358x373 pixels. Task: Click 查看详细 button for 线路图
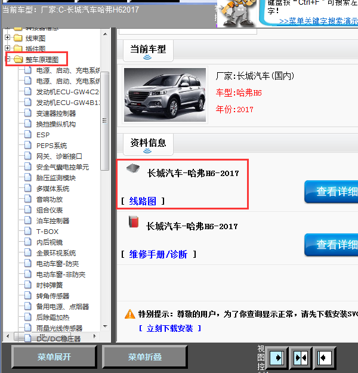tap(331, 192)
